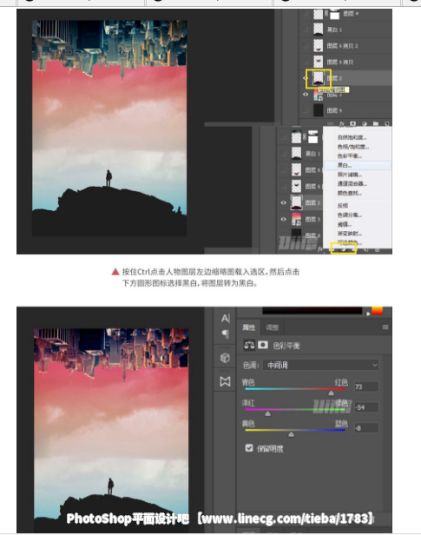Open the Properties panel flyout menu icon
This screenshot has height=535, width=421.
[385, 327]
